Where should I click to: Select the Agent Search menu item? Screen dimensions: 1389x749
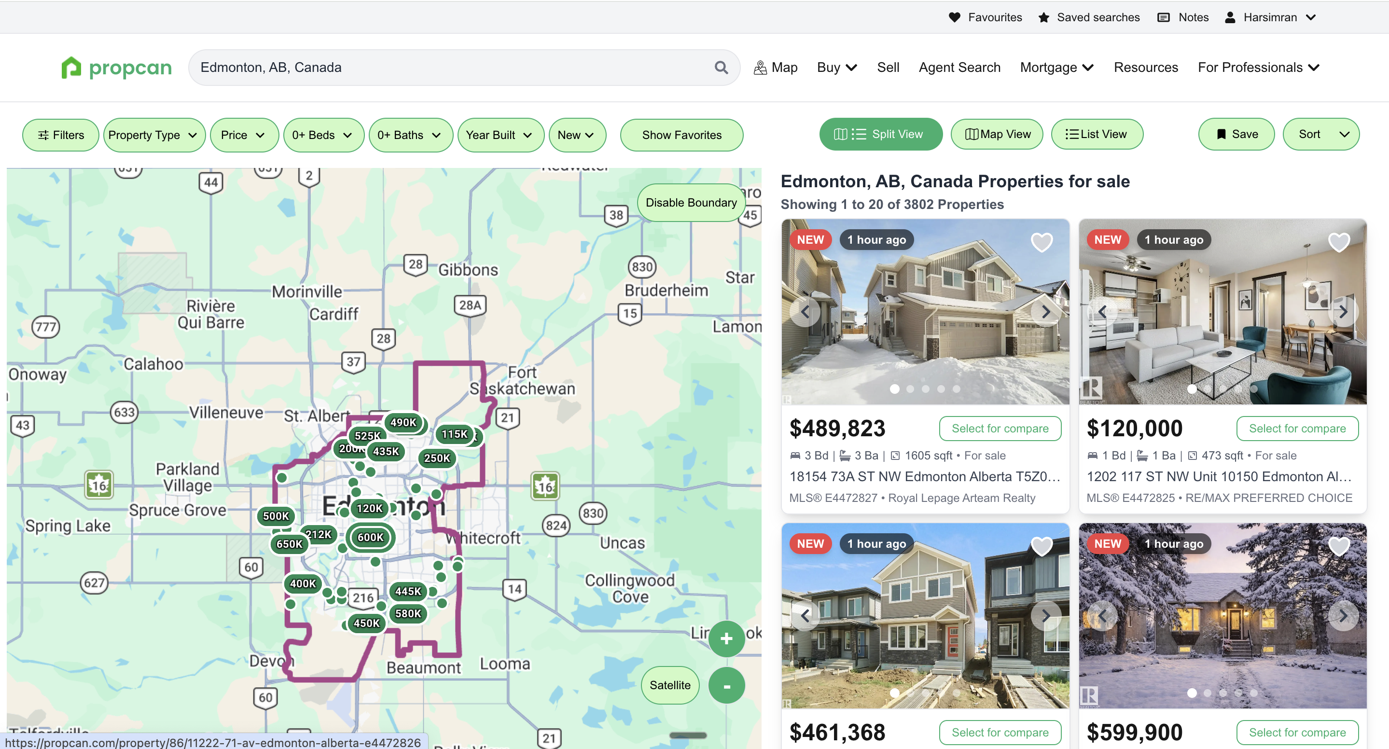point(959,67)
